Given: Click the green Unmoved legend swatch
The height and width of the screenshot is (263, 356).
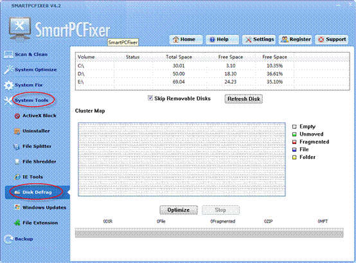Looking at the screenshot, I should (x=294, y=134).
